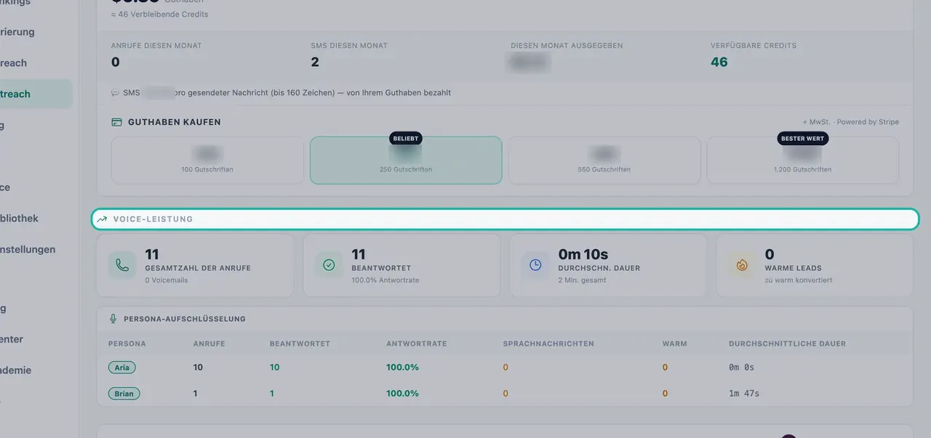The width and height of the screenshot is (931, 438).
Task: Open the Einstellungen sidebar item
Action: (29, 249)
